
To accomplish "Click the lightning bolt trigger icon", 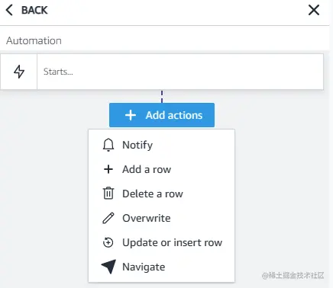I will (19, 72).
